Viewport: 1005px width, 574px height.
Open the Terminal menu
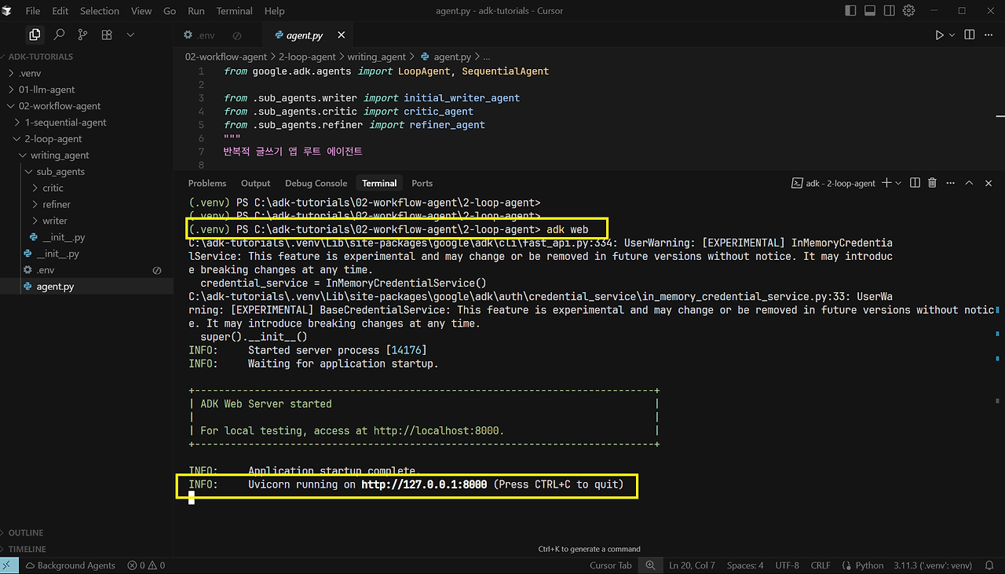[235, 11]
